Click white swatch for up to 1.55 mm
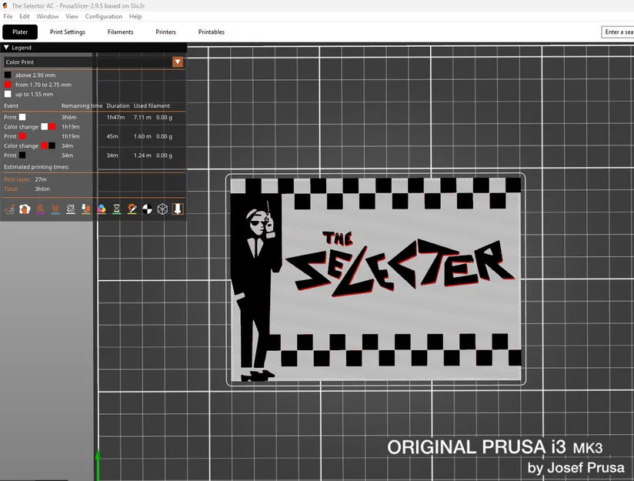Image resolution: width=634 pixels, height=481 pixels. click(8, 94)
